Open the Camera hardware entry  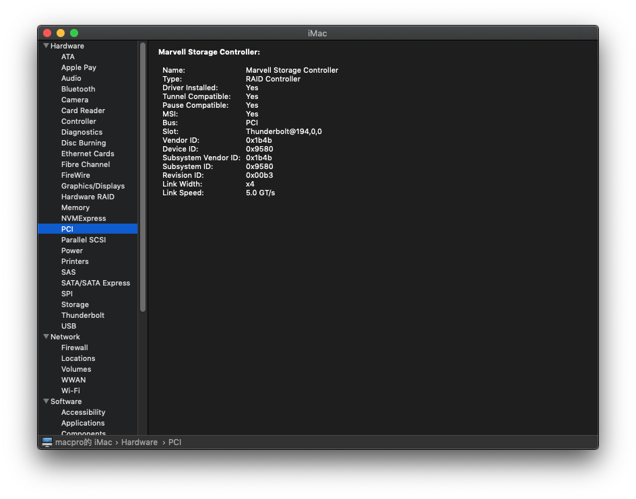click(75, 100)
